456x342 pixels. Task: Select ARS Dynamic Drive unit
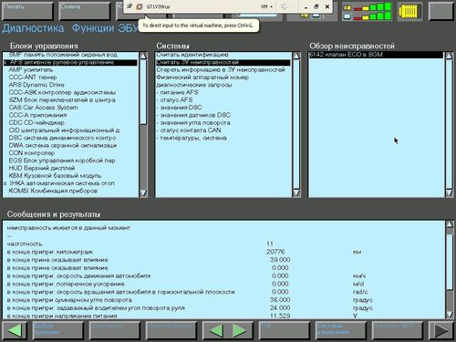click(70, 85)
